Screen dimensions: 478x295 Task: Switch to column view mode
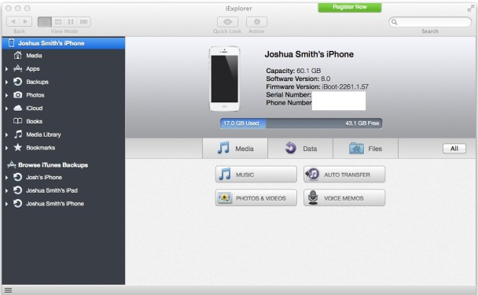(x=58, y=22)
